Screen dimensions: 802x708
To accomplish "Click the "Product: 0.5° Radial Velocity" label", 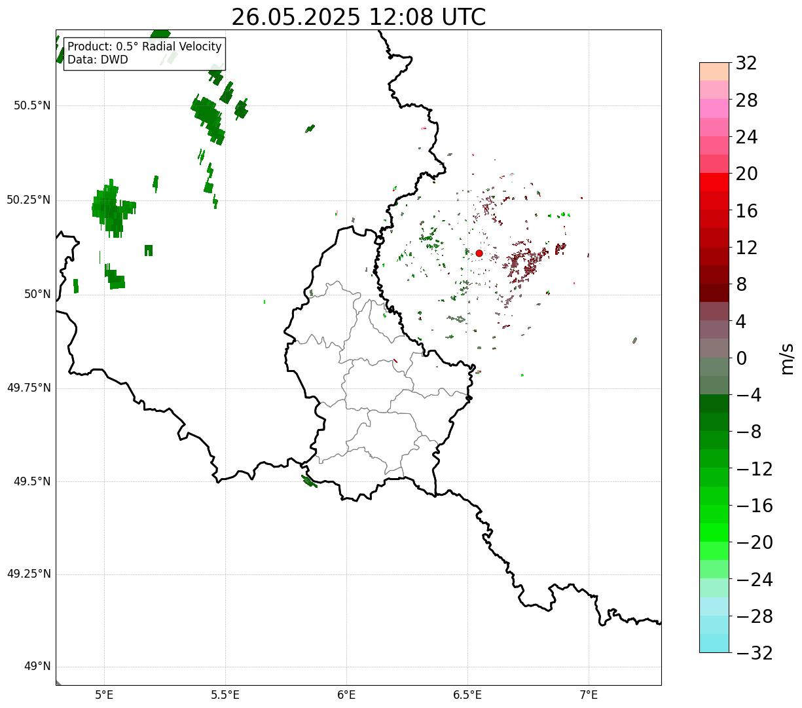I will click(x=145, y=47).
